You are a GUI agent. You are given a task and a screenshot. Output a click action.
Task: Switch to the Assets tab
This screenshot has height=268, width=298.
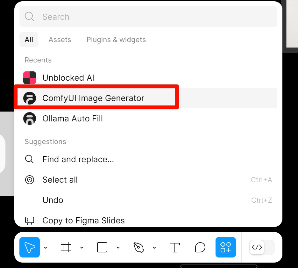coord(60,40)
